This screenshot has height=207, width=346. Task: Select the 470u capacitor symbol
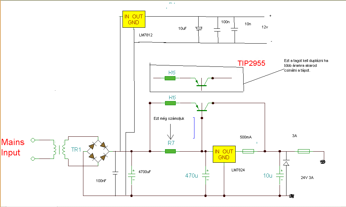coord(206,177)
